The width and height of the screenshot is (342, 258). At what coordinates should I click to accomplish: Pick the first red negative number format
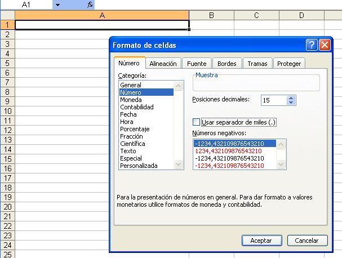tap(228, 151)
